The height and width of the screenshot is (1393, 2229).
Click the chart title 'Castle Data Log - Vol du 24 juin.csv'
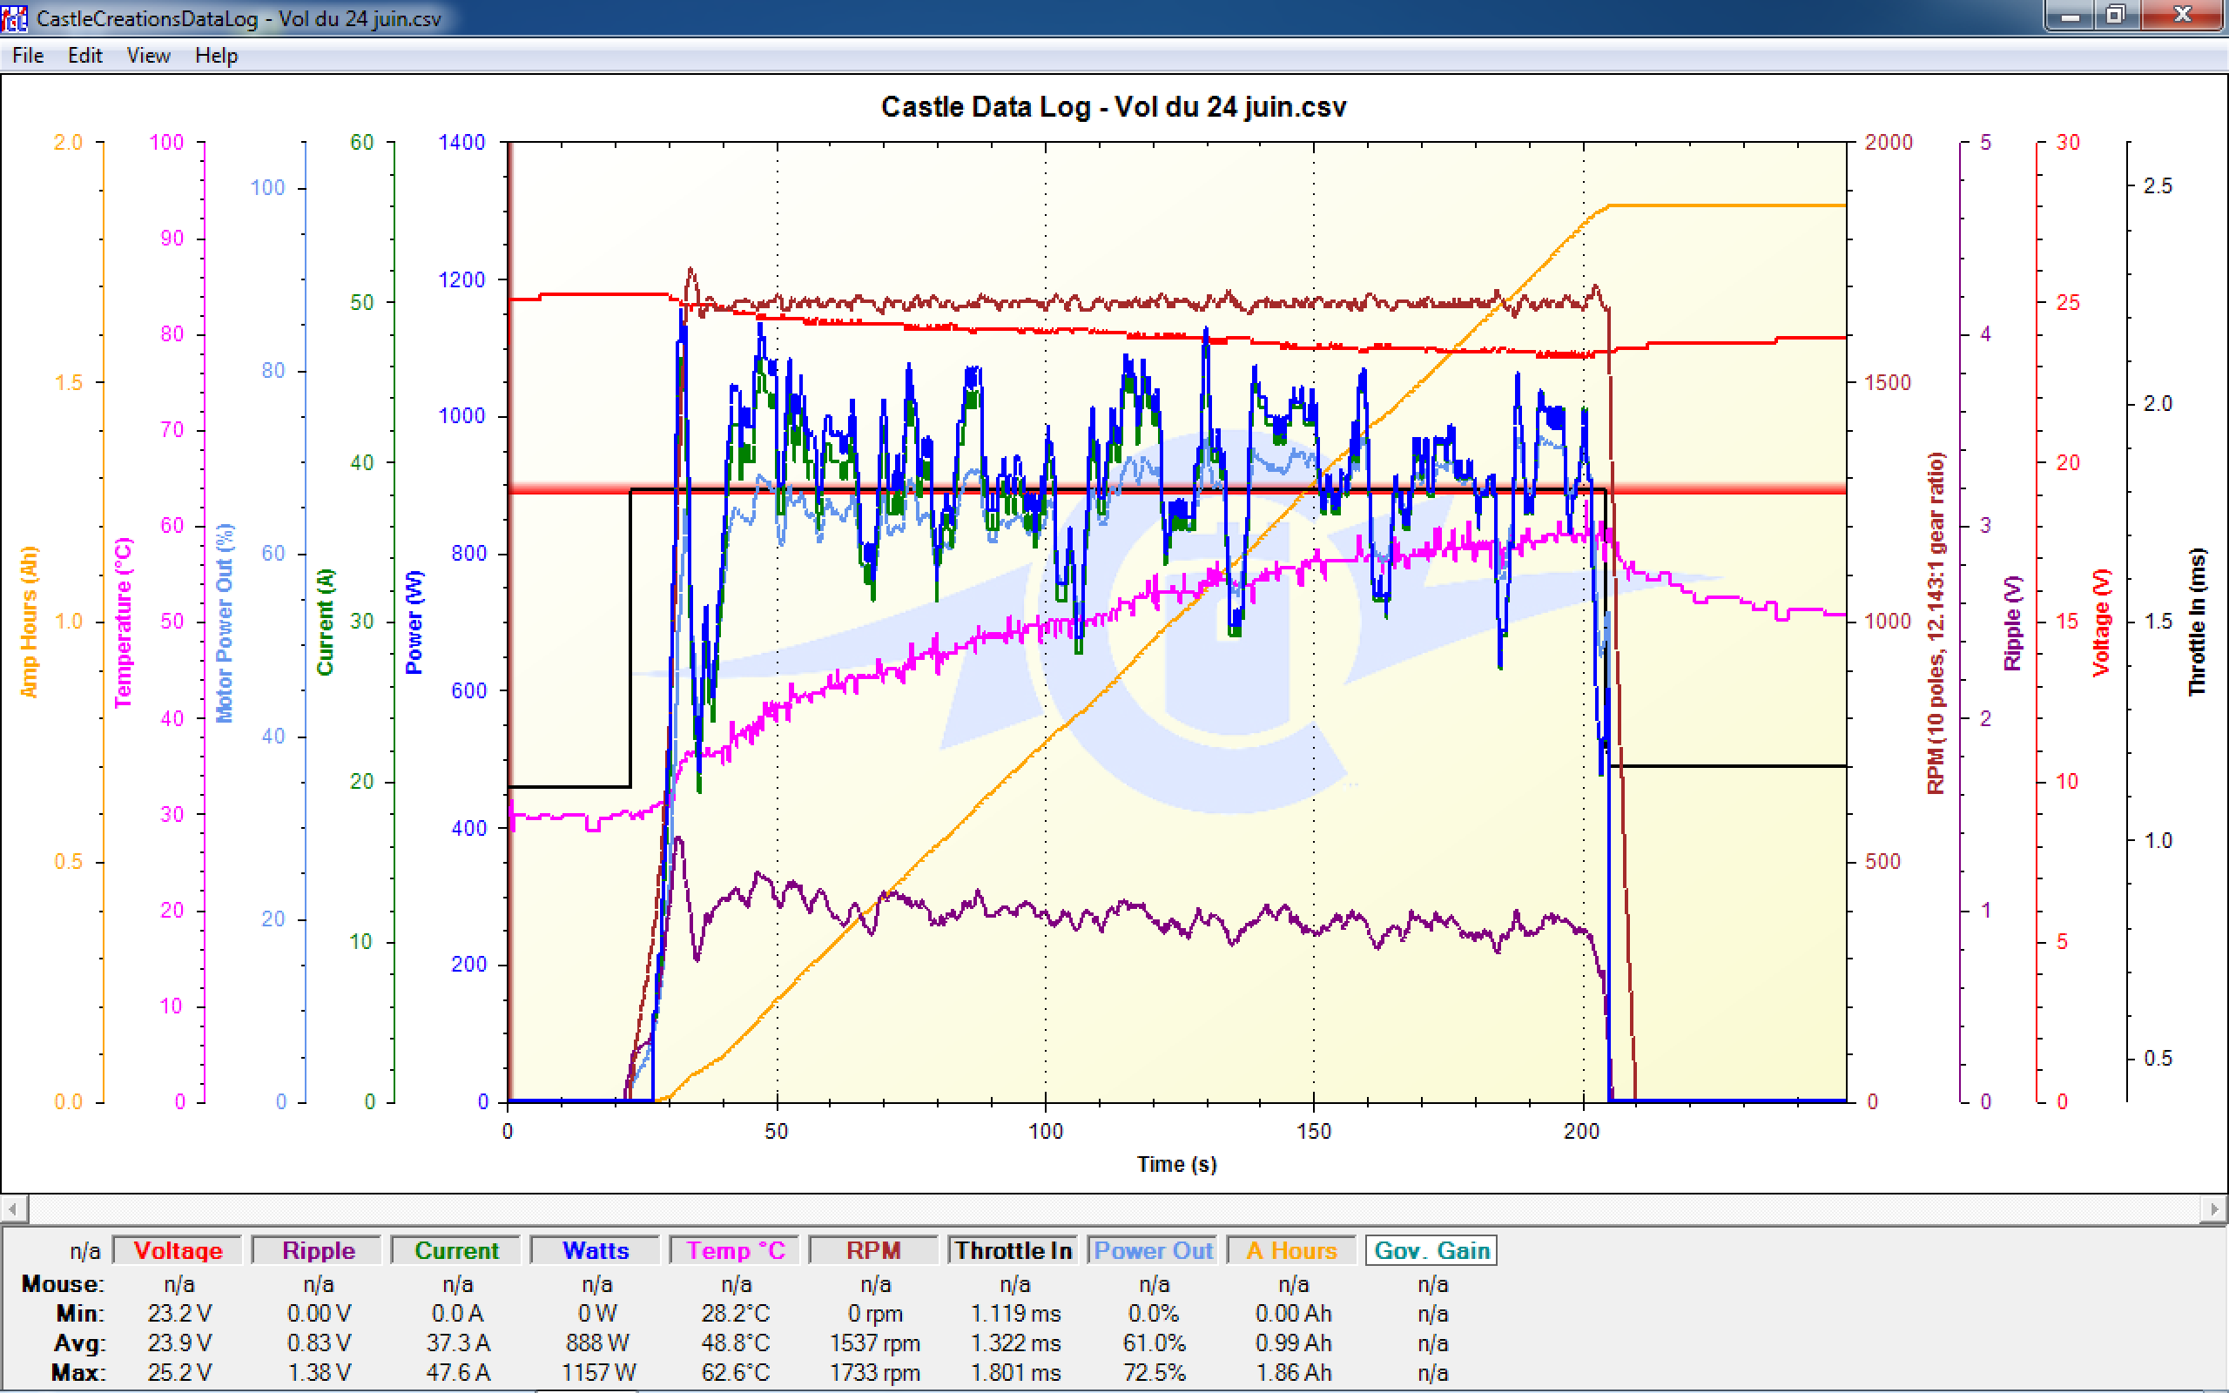pos(1114,107)
